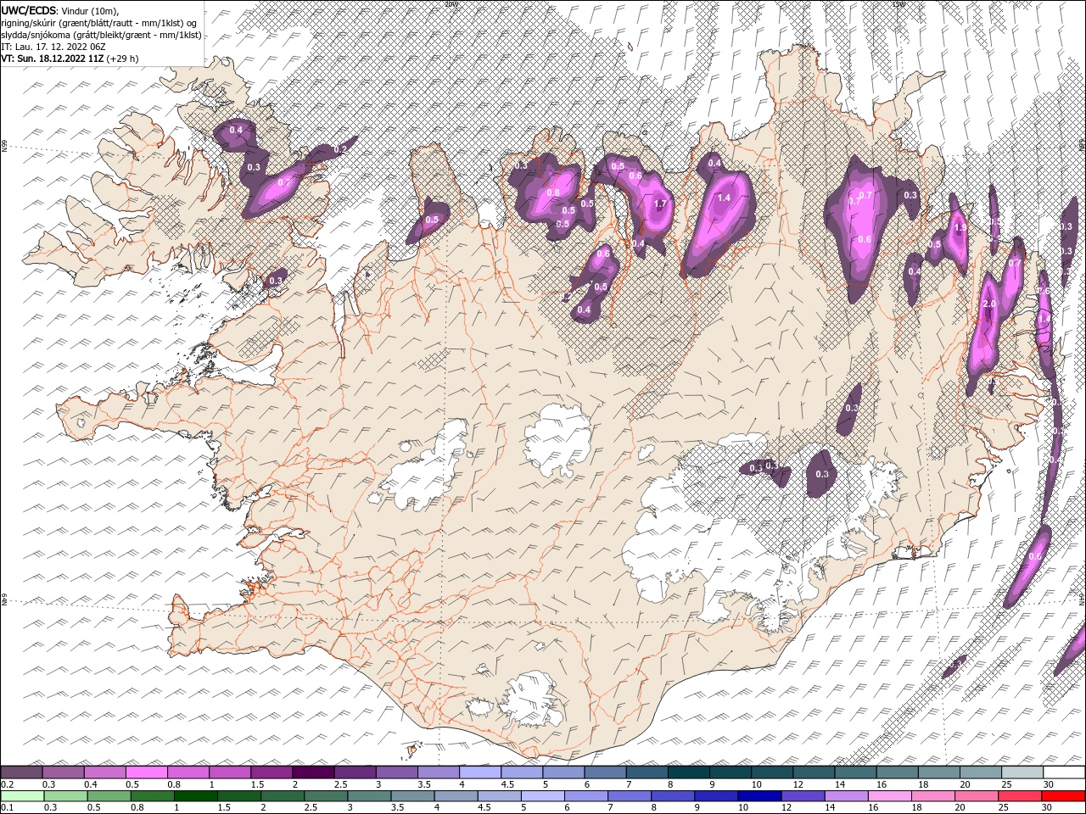This screenshot has height=814, width=1086.
Task: Click the lightest green lower legend swatch at 0.1
Action: click(21, 796)
